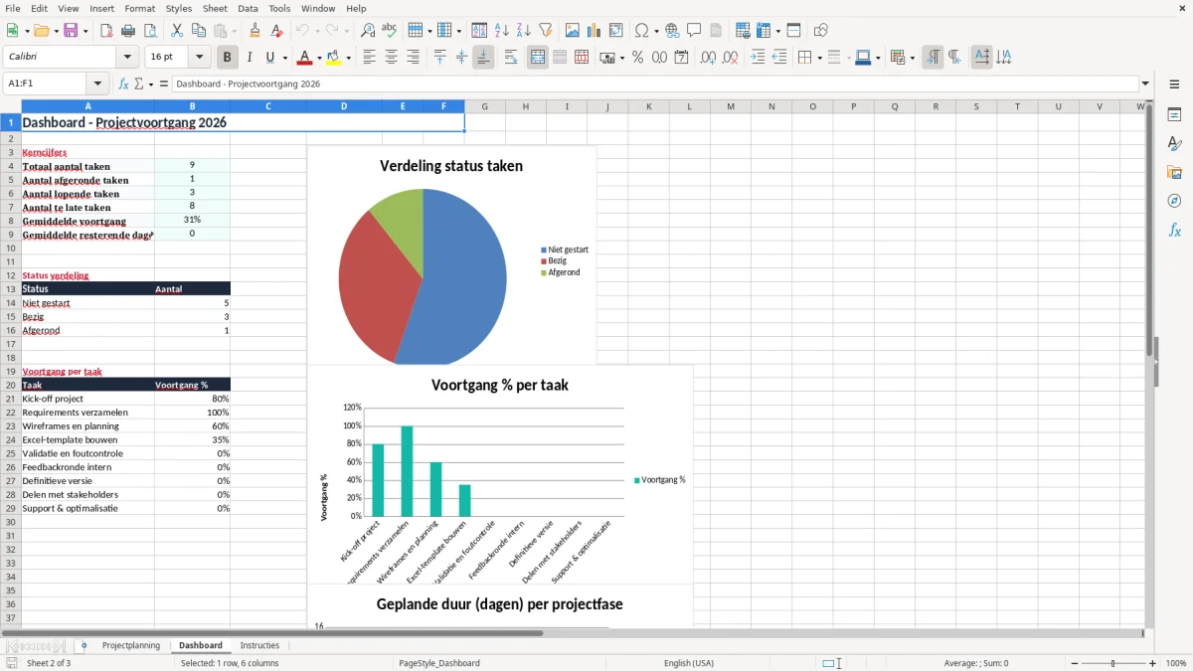Undo the last action
The height and width of the screenshot is (671, 1193).
(302, 31)
